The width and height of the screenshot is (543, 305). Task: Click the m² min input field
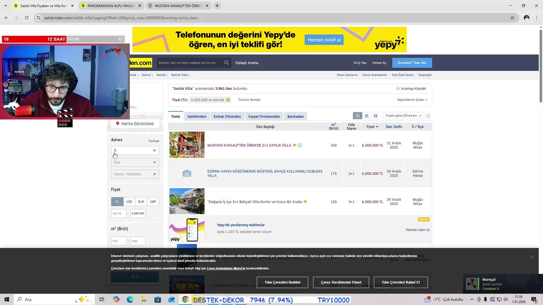(x=119, y=241)
